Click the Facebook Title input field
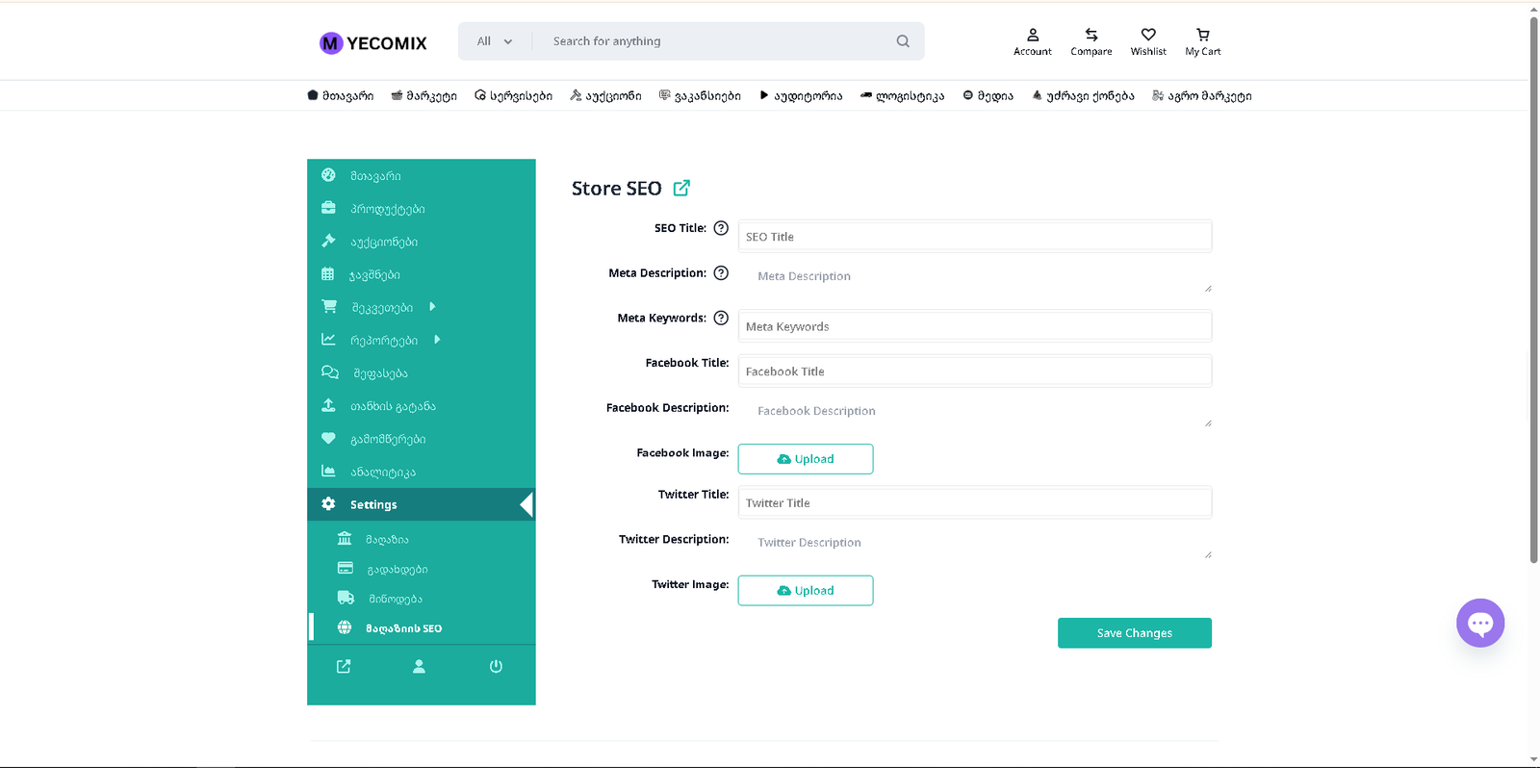Image resolution: width=1540 pixels, height=768 pixels. pyautogui.click(x=974, y=371)
